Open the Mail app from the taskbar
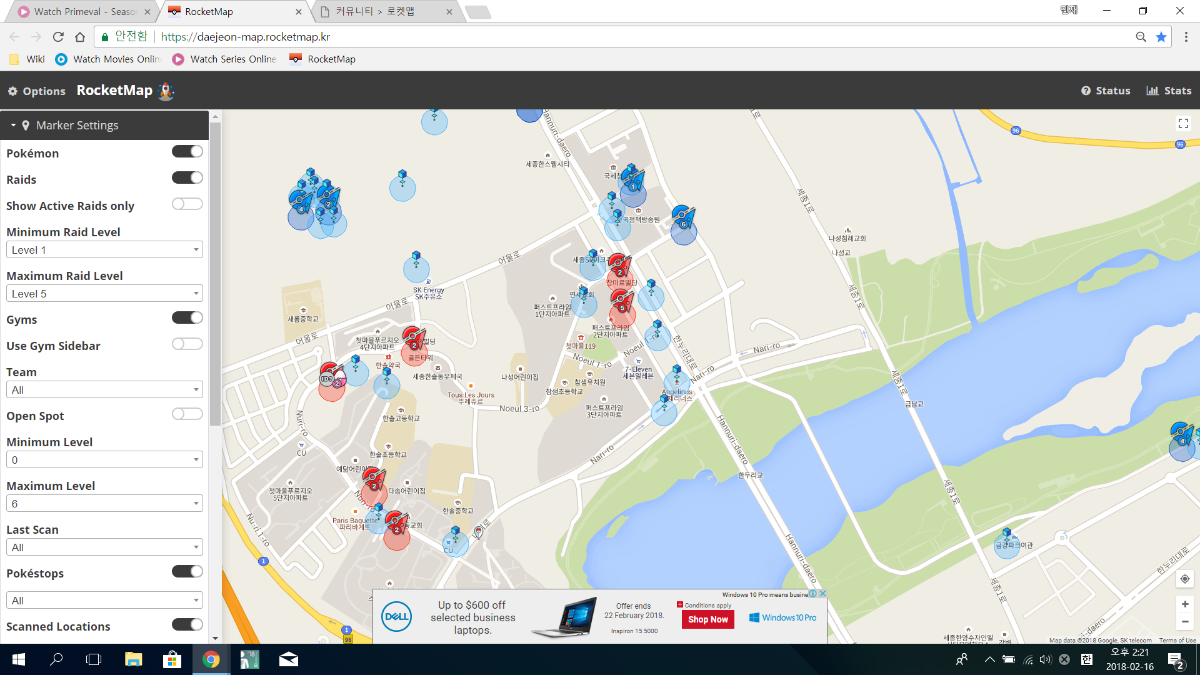 pyautogui.click(x=288, y=659)
